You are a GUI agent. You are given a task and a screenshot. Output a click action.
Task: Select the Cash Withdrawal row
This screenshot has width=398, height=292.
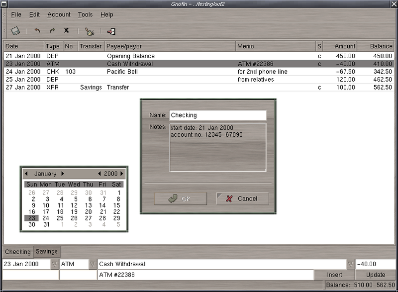(x=199, y=64)
